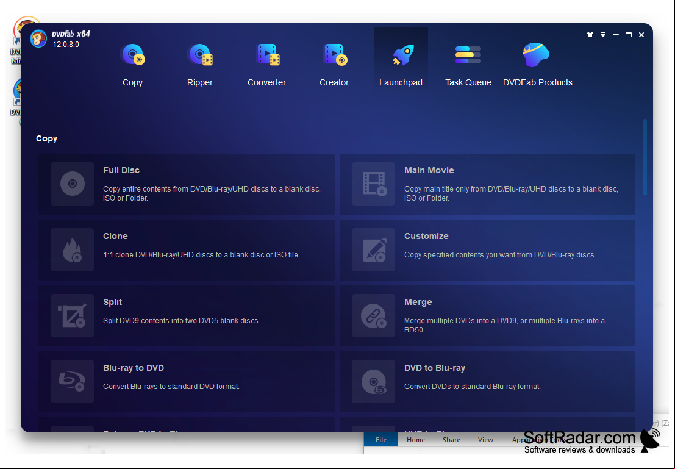This screenshot has width=675, height=469.
Task: Click the t-shirt skin icon in title bar
Action: coord(590,35)
